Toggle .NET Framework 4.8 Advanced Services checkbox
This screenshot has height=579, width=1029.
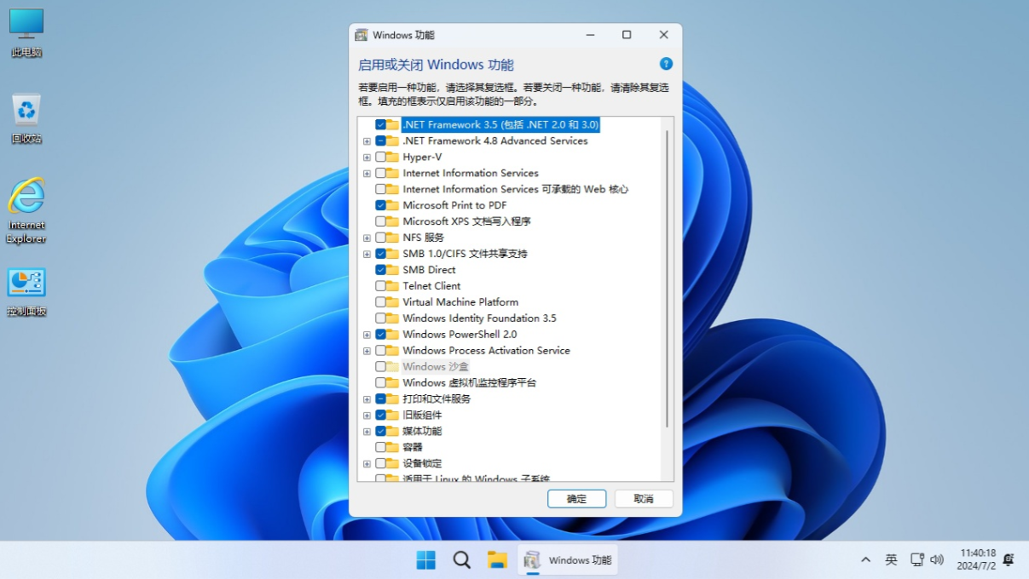(x=380, y=140)
